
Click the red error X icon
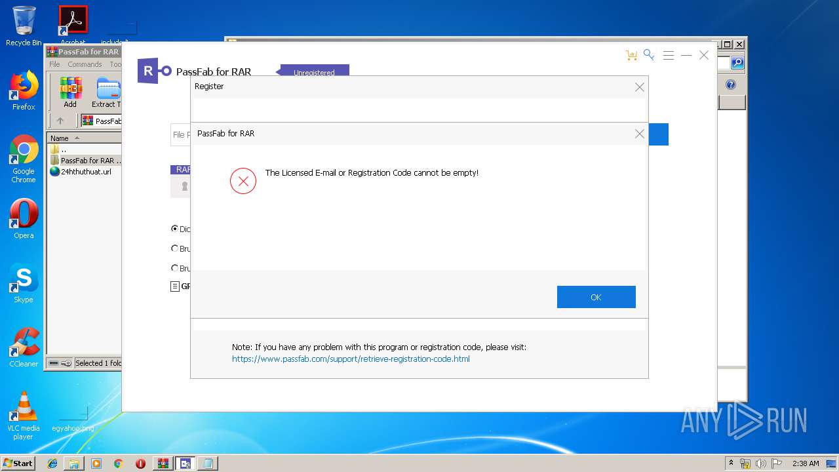[x=243, y=182]
